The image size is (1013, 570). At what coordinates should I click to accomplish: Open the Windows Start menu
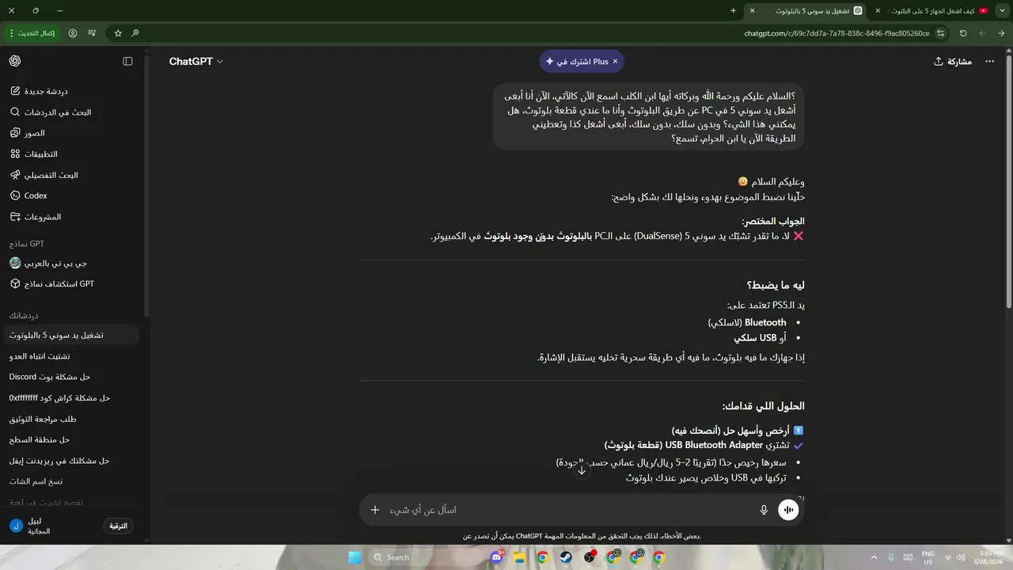click(355, 557)
